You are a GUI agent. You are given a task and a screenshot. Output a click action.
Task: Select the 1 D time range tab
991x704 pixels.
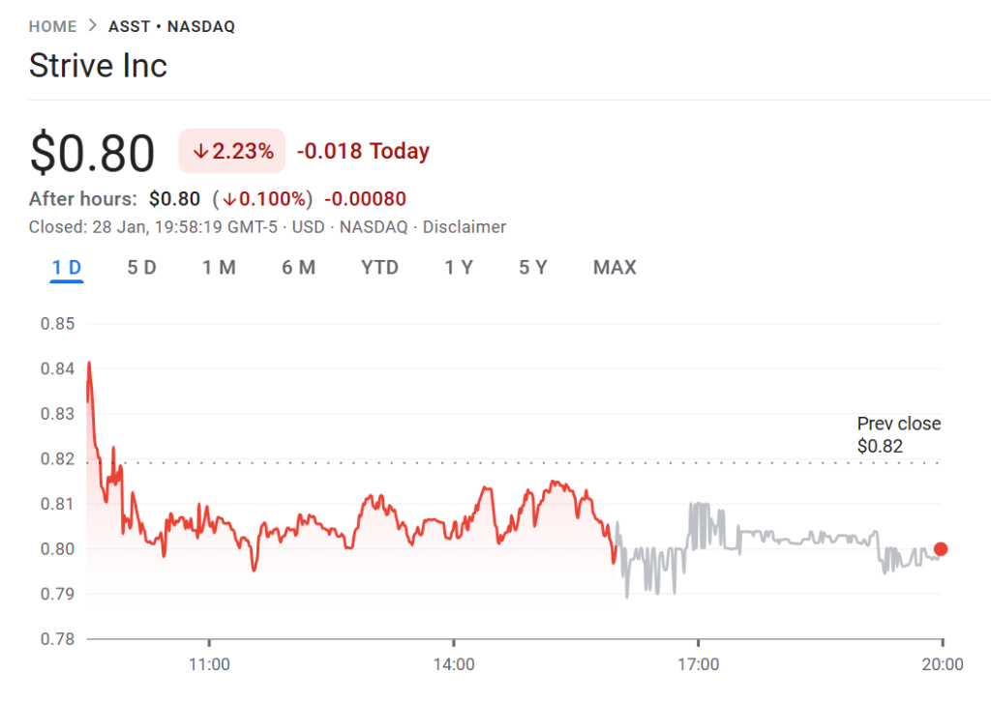tap(68, 268)
